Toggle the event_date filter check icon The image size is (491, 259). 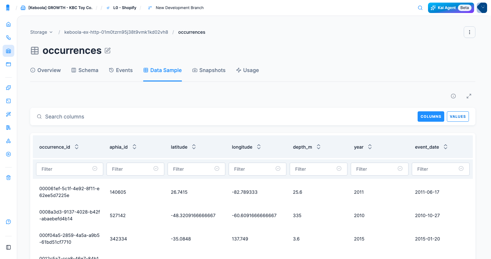coord(461,168)
